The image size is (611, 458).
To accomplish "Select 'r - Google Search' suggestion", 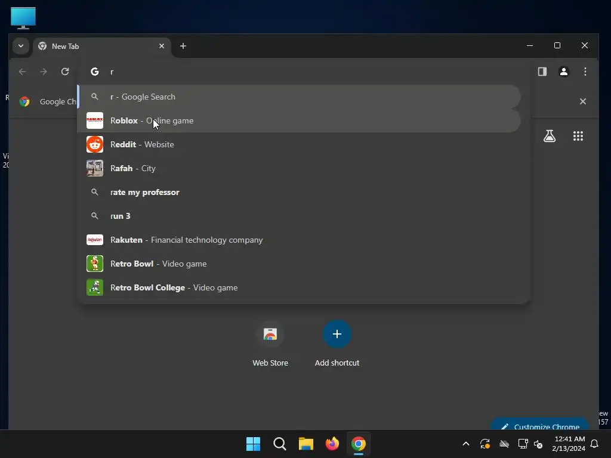I will click(299, 97).
